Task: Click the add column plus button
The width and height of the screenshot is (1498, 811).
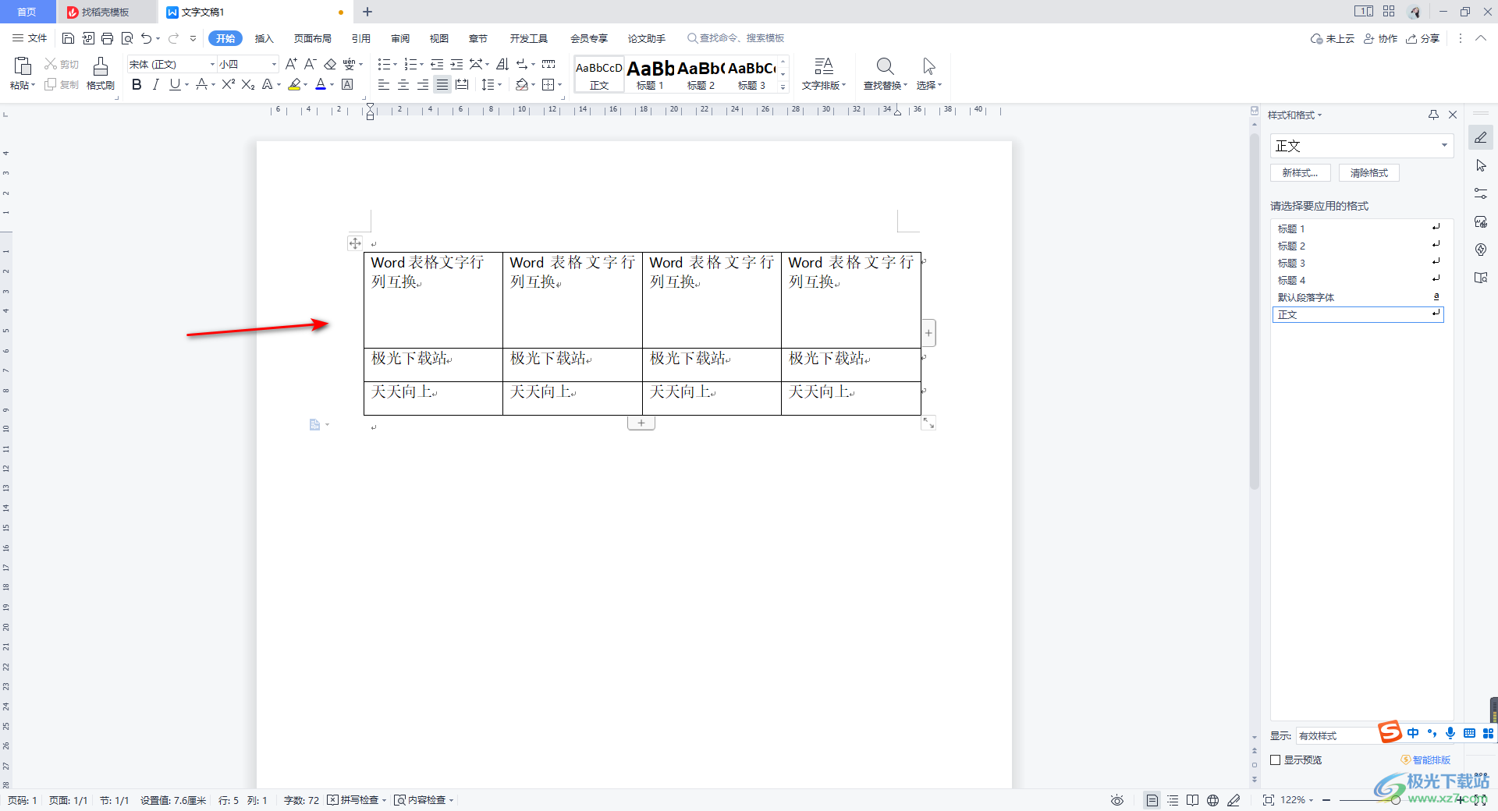Action: click(x=928, y=333)
